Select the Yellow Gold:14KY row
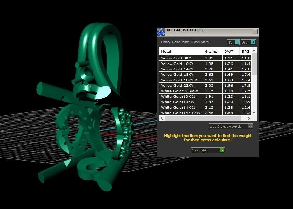 pos(205,69)
